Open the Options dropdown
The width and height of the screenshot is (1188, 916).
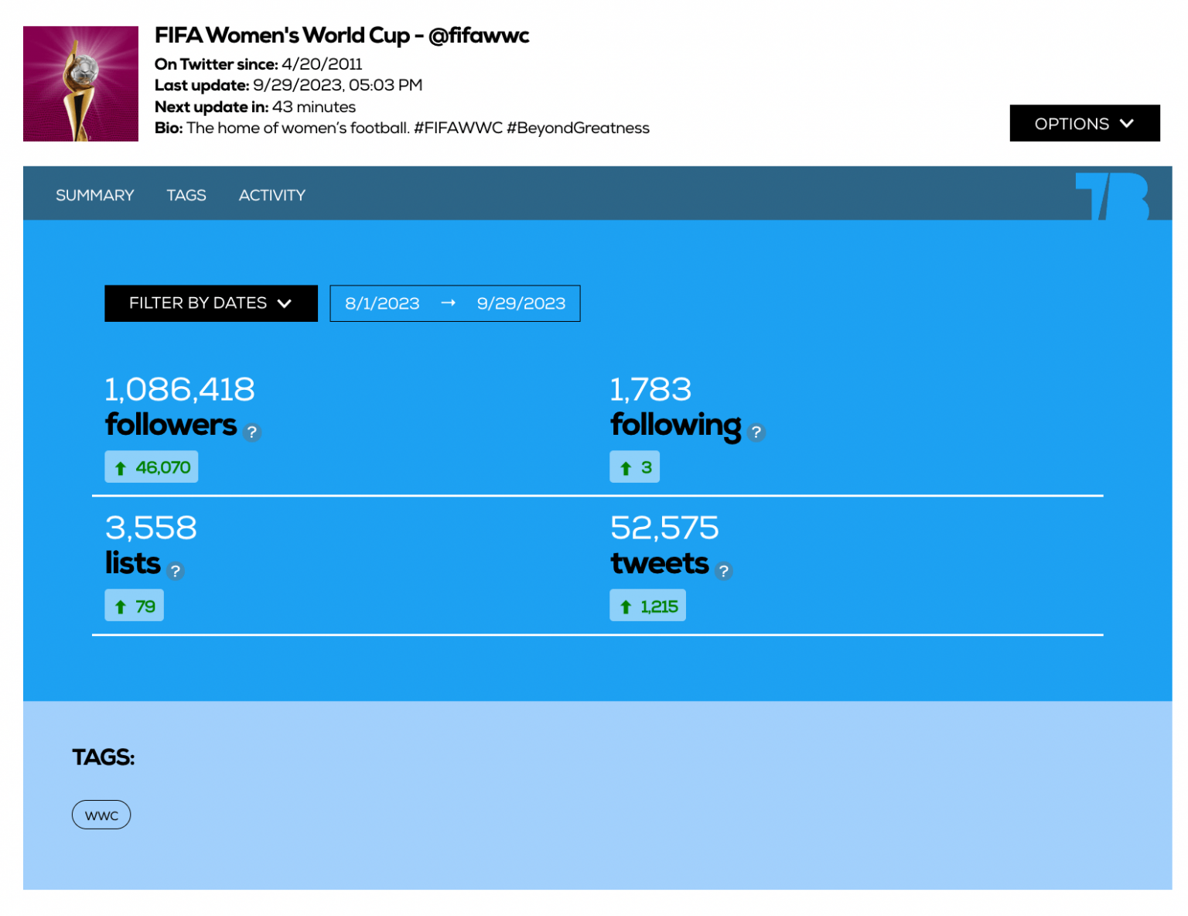[x=1084, y=123]
